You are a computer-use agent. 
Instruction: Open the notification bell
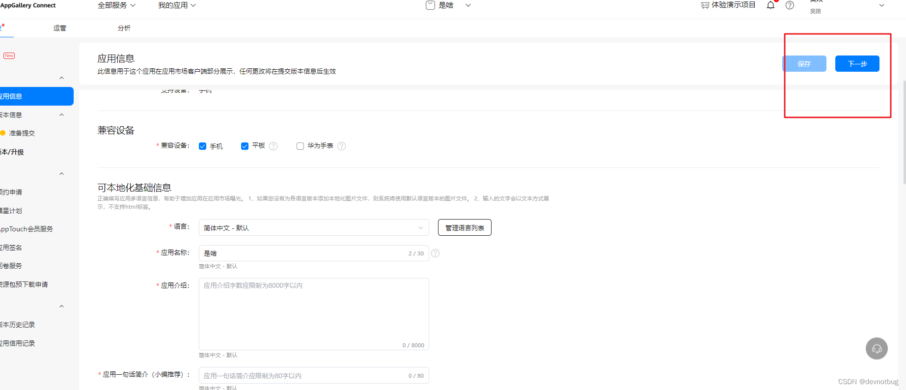(x=771, y=5)
